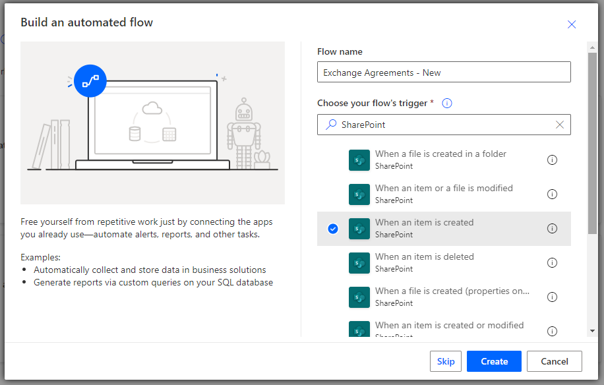View info for "When an item or a file is modified"
Viewport: 604px width, 385px height.
(x=552, y=194)
